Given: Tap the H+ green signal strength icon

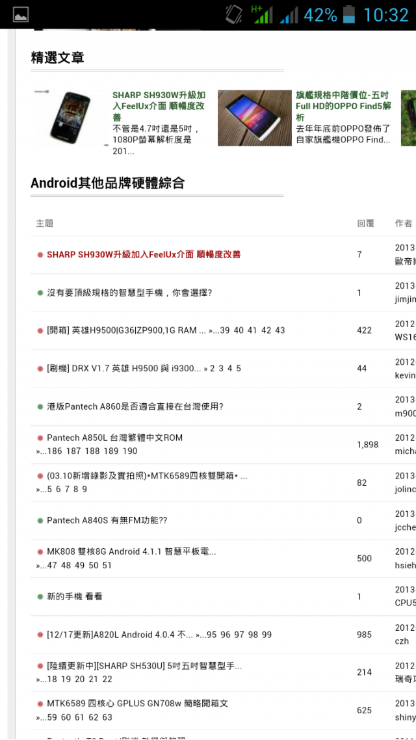Looking at the screenshot, I should pyautogui.click(x=262, y=14).
